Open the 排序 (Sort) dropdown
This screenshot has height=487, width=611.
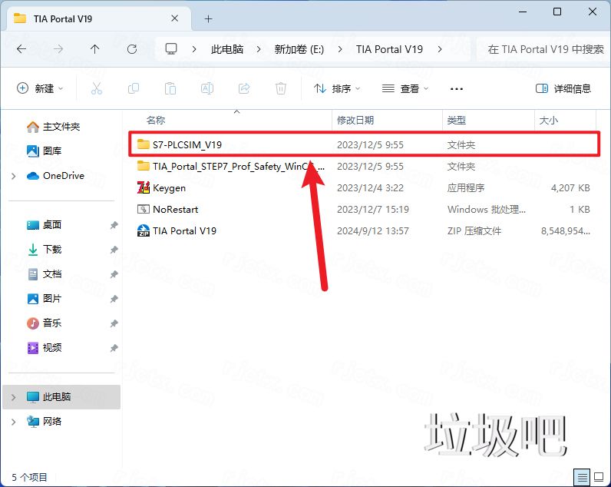pyautogui.click(x=337, y=88)
